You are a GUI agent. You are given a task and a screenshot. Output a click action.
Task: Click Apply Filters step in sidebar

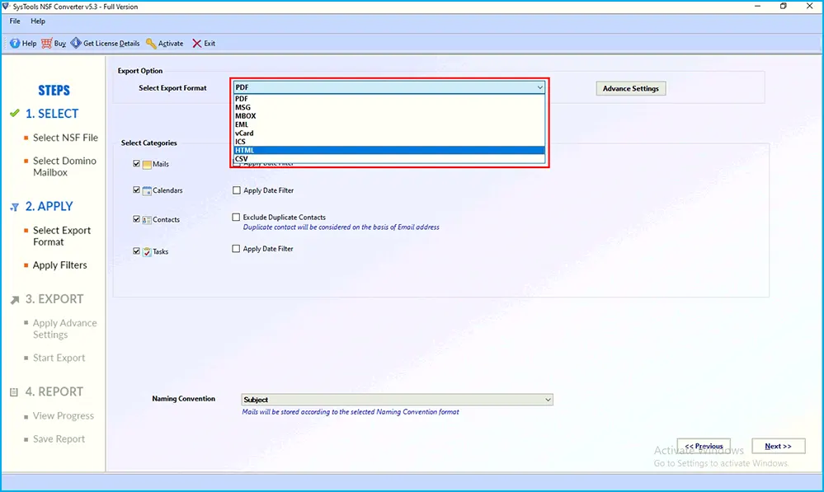[60, 265]
